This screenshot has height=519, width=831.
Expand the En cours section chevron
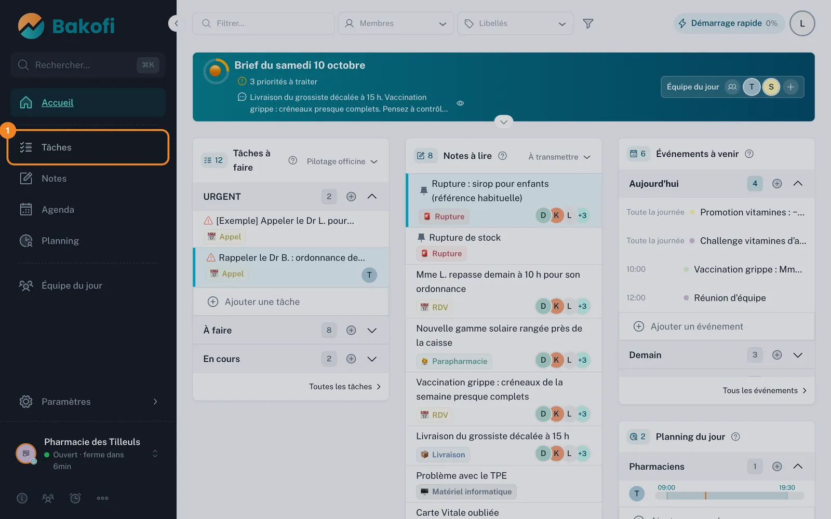pos(372,359)
